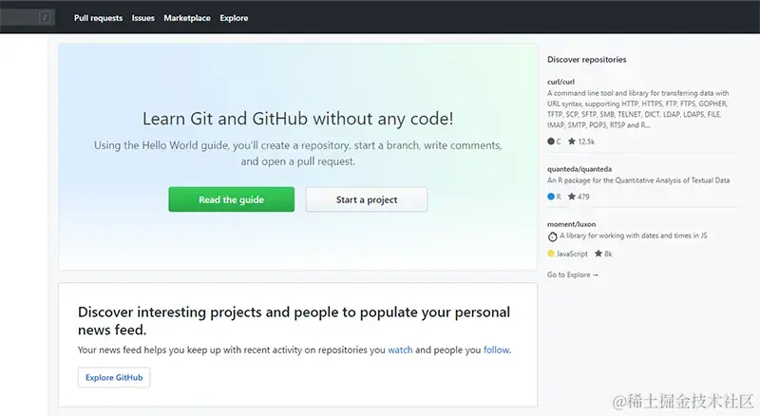
Task: Open the quanteda/quanteda repository link
Action: (578, 168)
